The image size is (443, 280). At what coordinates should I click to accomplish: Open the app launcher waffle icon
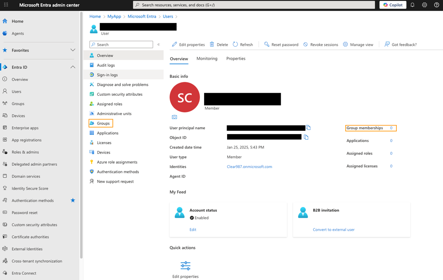click(6, 5)
